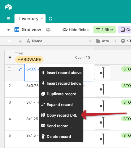Click the Name field header

59,41
